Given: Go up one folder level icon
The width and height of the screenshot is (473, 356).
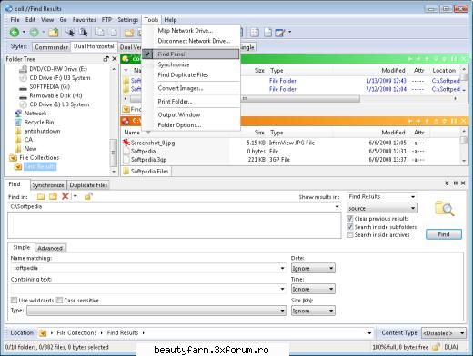Looking at the screenshot, I should [x=54, y=32].
